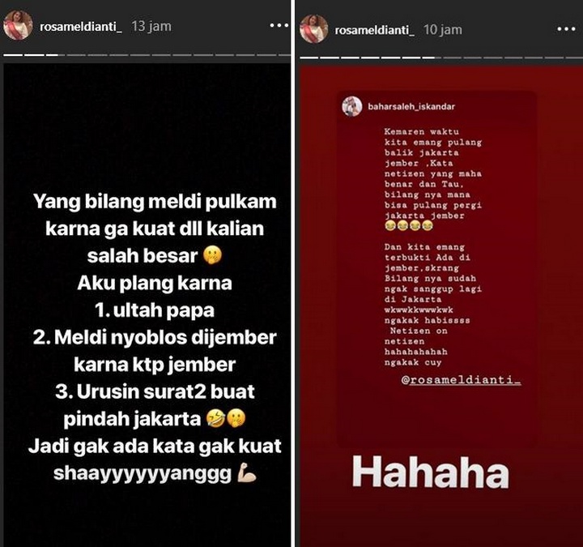
Task: Click the 13 jam timestamp
Action: (151, 27)
